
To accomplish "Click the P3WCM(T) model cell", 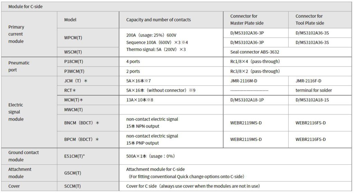I will [88, 71].
